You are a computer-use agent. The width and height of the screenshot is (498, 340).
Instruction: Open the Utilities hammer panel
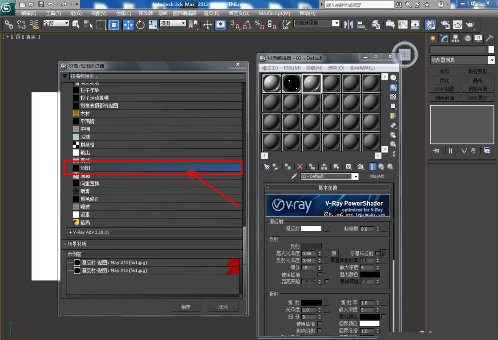(489, 39)
